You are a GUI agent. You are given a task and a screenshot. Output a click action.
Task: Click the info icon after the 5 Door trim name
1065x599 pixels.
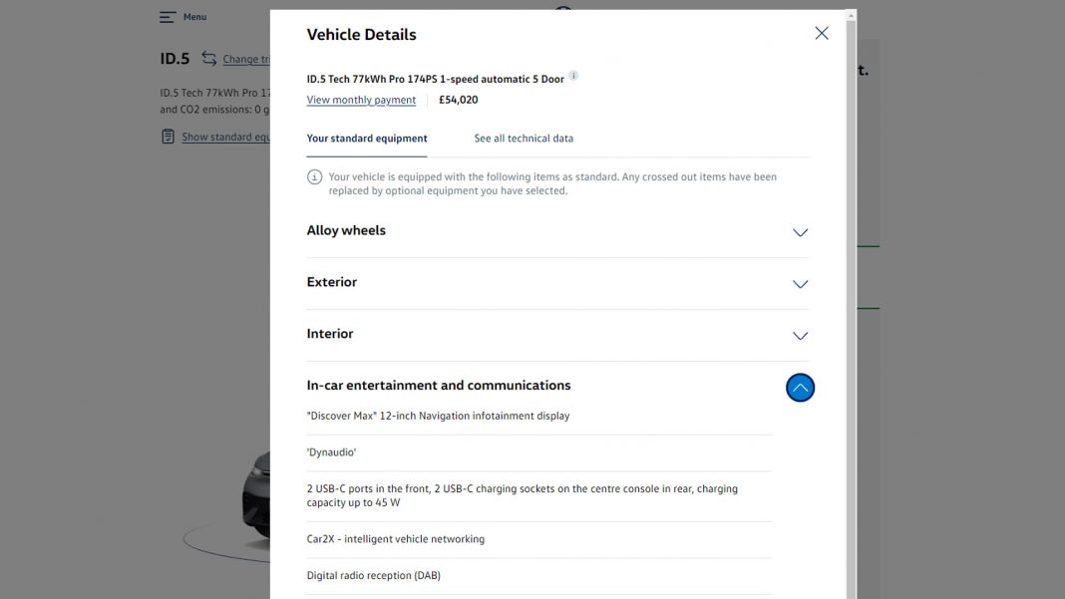573,76
